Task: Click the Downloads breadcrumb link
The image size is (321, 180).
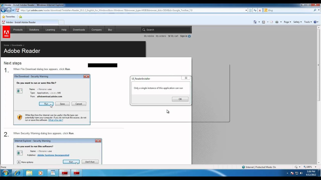Action: click(x=17, y=45)
